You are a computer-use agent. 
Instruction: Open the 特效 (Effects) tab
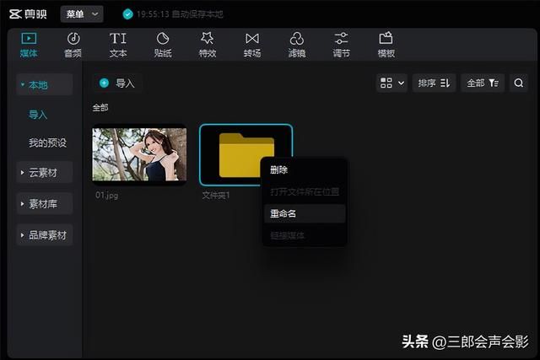coord(208,45)
